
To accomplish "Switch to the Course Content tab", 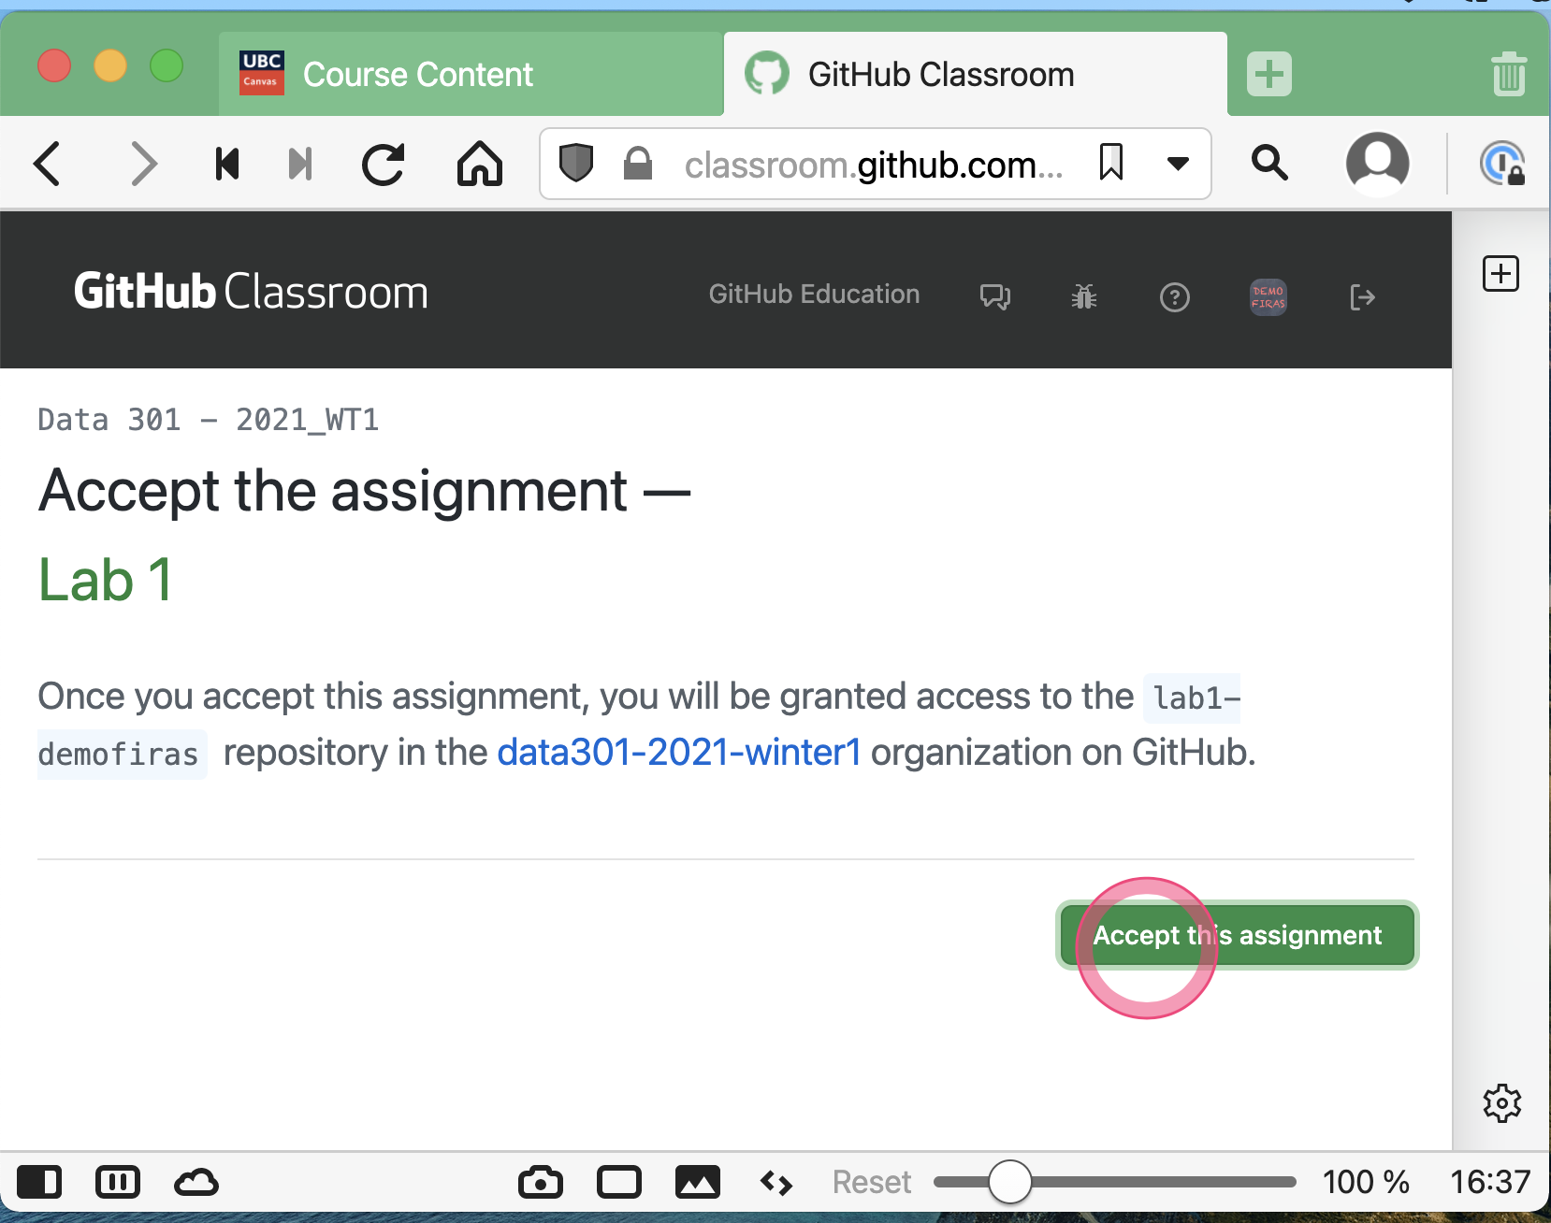I will point(471,74).
